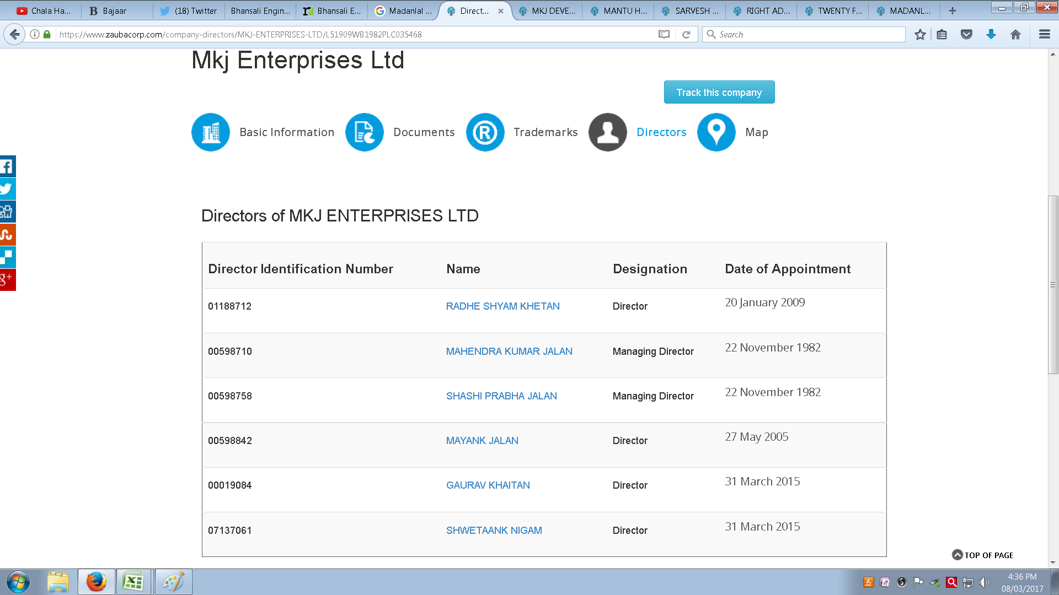1059x595 pixels.
Task: Open Firefox hamburger menu
Action: (1044, 35)
